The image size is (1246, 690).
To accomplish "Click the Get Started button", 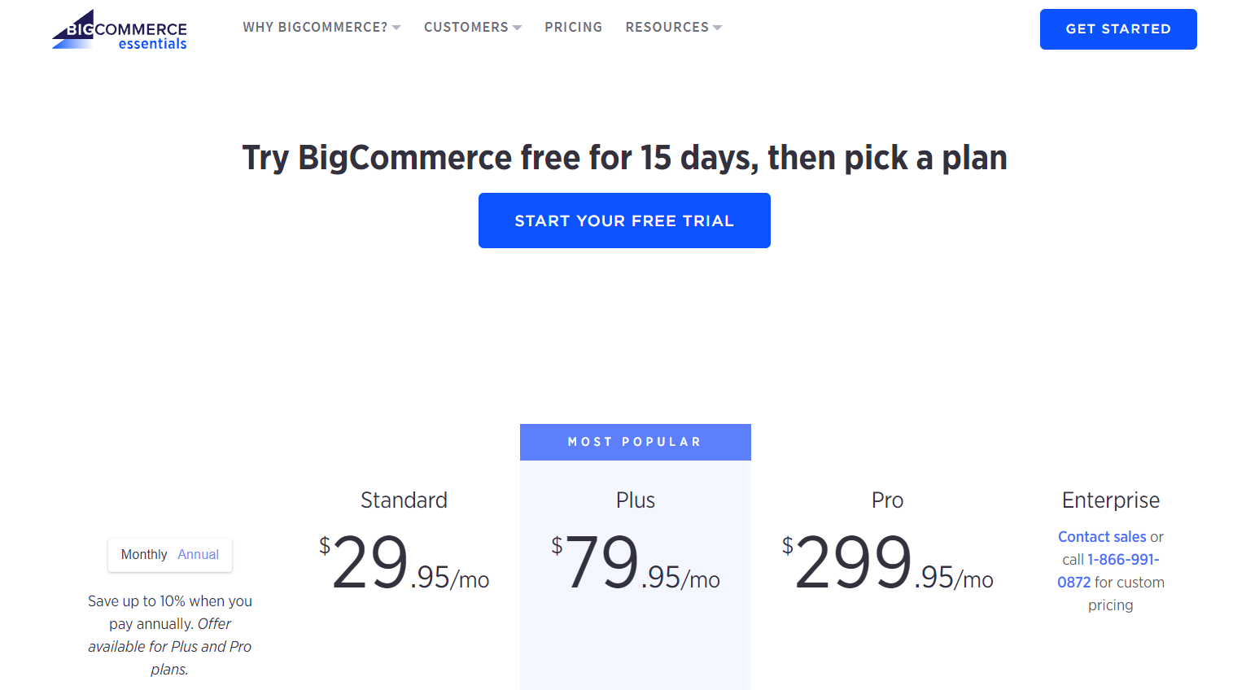I will pyautogui.click(x=1118, y=29).
